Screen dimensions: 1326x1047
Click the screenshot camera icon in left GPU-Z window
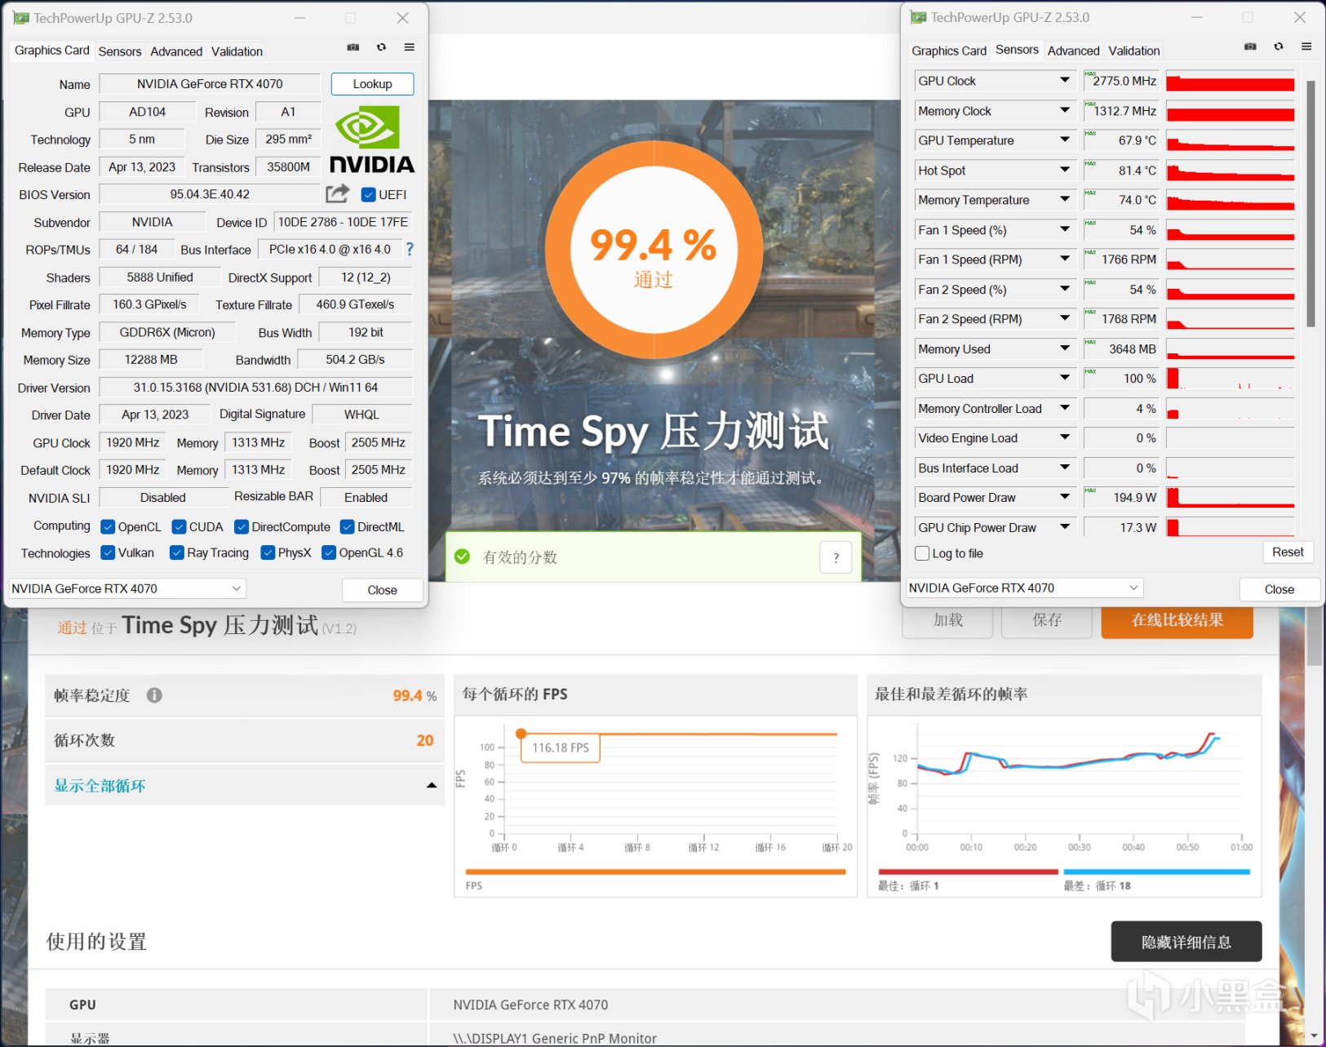(353, 47)
